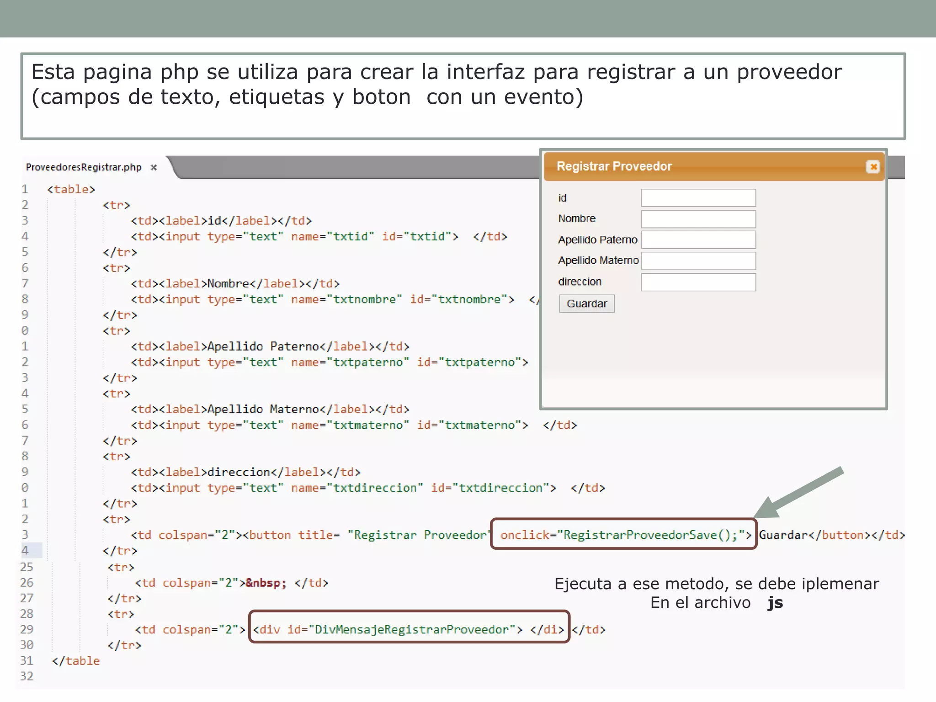The image size is (936, 702).
Task: Click the DivMensajeRegistrarProveedor div code
Action: pos(409,629)
